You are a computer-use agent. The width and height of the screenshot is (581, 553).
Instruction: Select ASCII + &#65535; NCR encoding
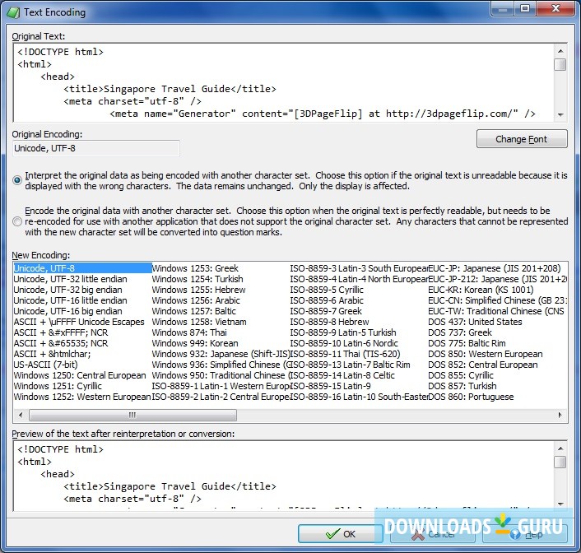tap(61, 343)
